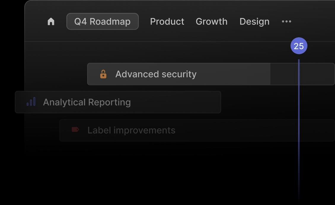
Task: Open the Design tab
Action: click(x=254, y=21)
